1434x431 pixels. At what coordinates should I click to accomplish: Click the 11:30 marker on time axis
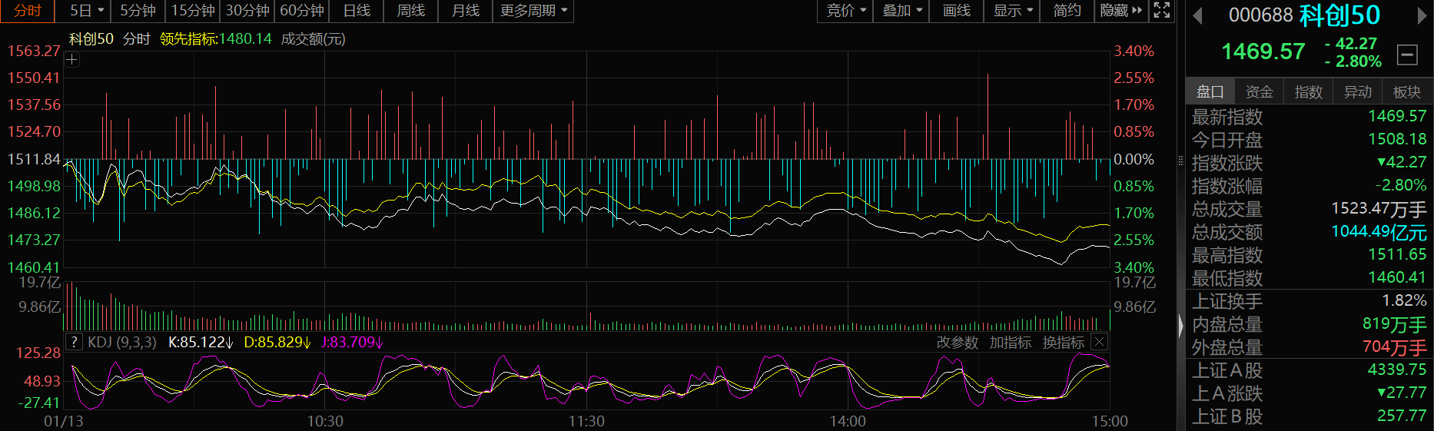click(x=586, y=421)
